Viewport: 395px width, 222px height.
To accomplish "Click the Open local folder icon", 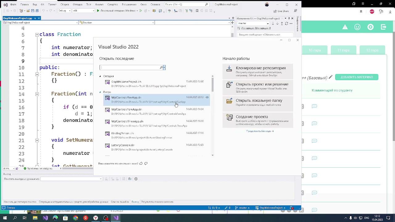I will tap(229, 101).
